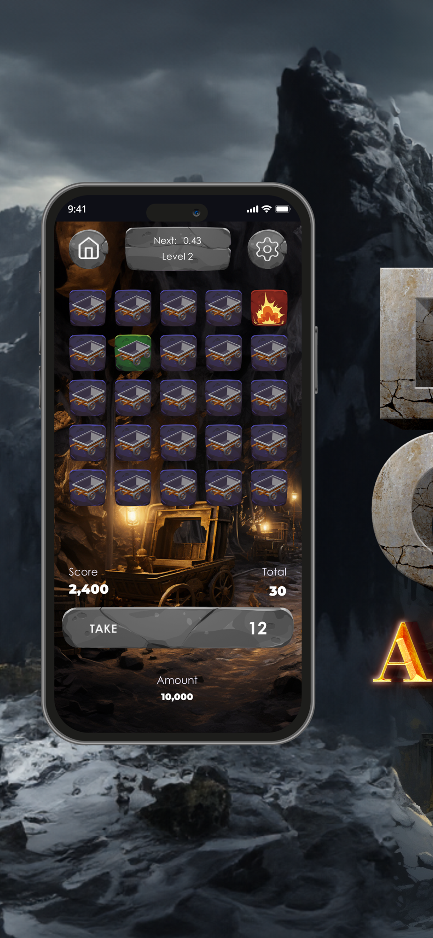Screen dimensions: 433x938
Task: Tap the Wi-Fi icon in status bar
Action: coord(267,209)
